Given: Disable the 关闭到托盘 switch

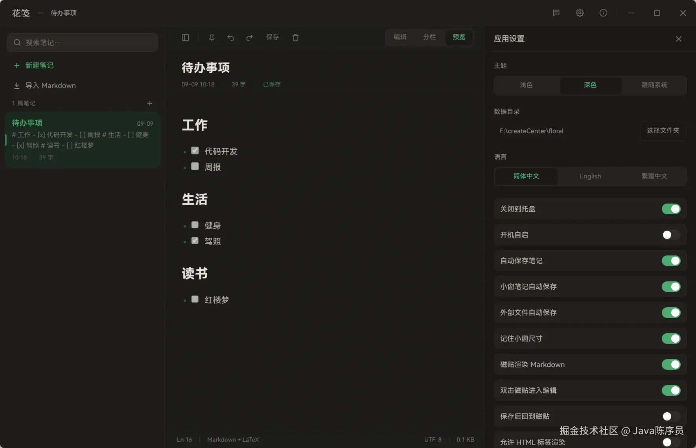Looking at the screenshot, I should pyautogui.click(x=671, y=209).
